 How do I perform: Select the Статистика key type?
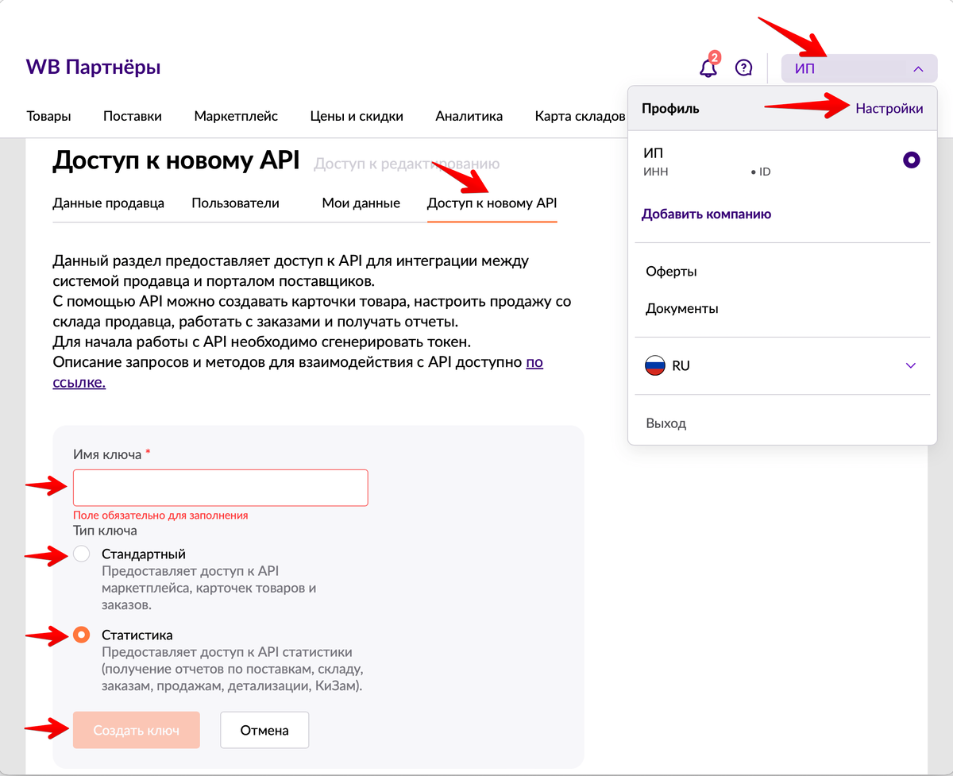point(81,635)
